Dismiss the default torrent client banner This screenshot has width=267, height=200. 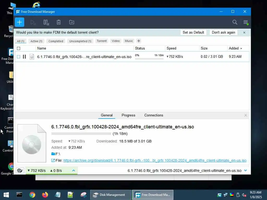pyautogui.click(x=244, y=33)
